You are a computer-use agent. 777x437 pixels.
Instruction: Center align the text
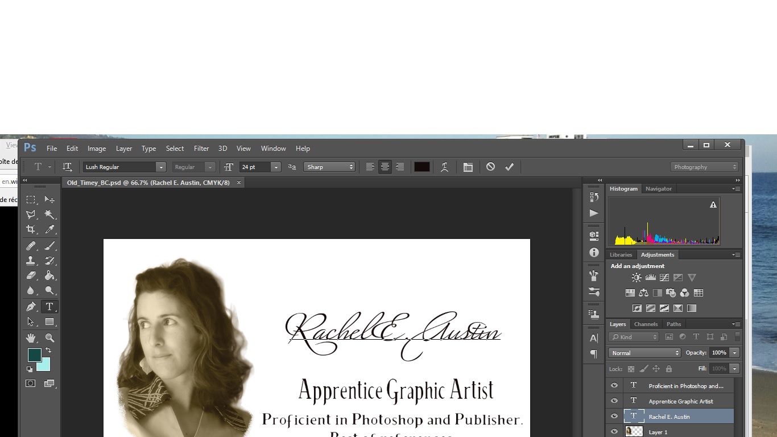[x=385, y=167]
